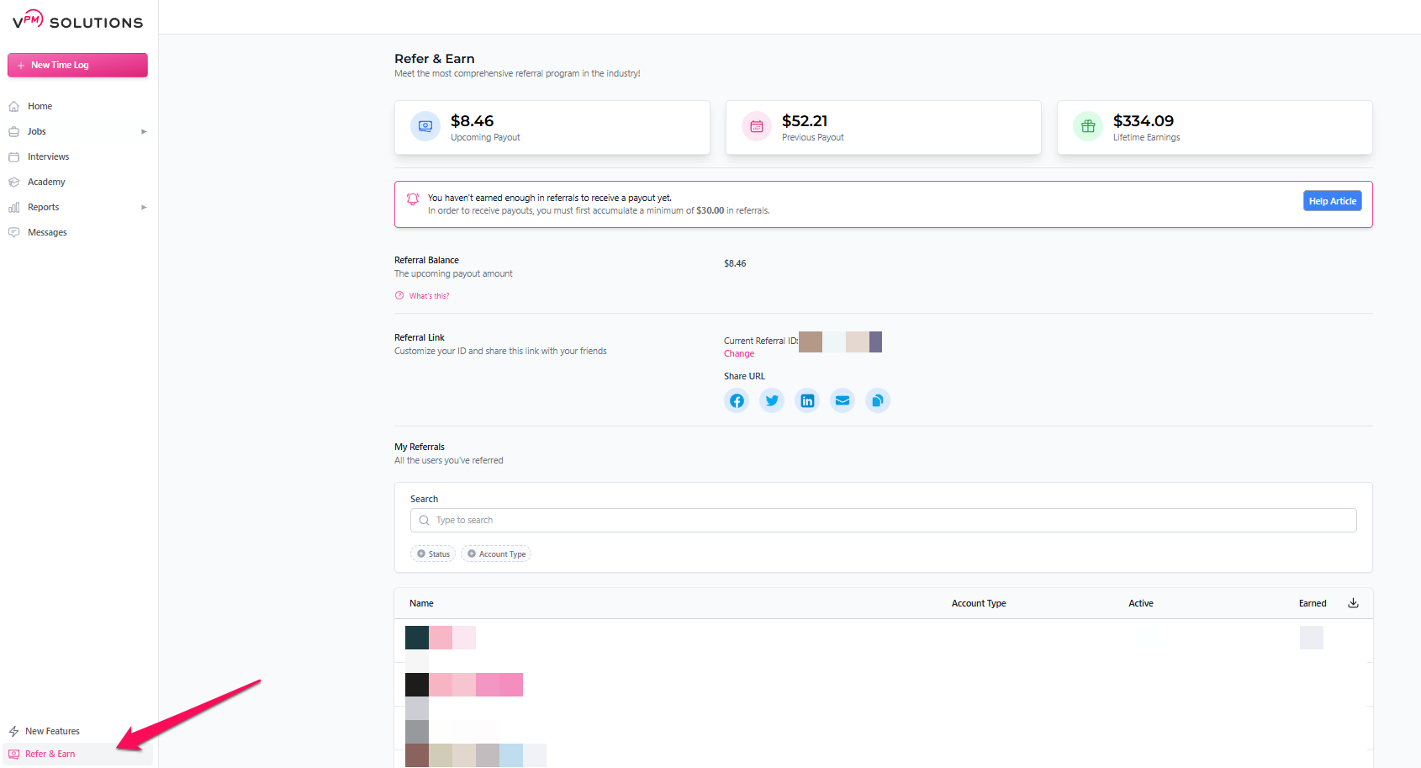Expand the Reports sidebar submenu

pos(144,207)
